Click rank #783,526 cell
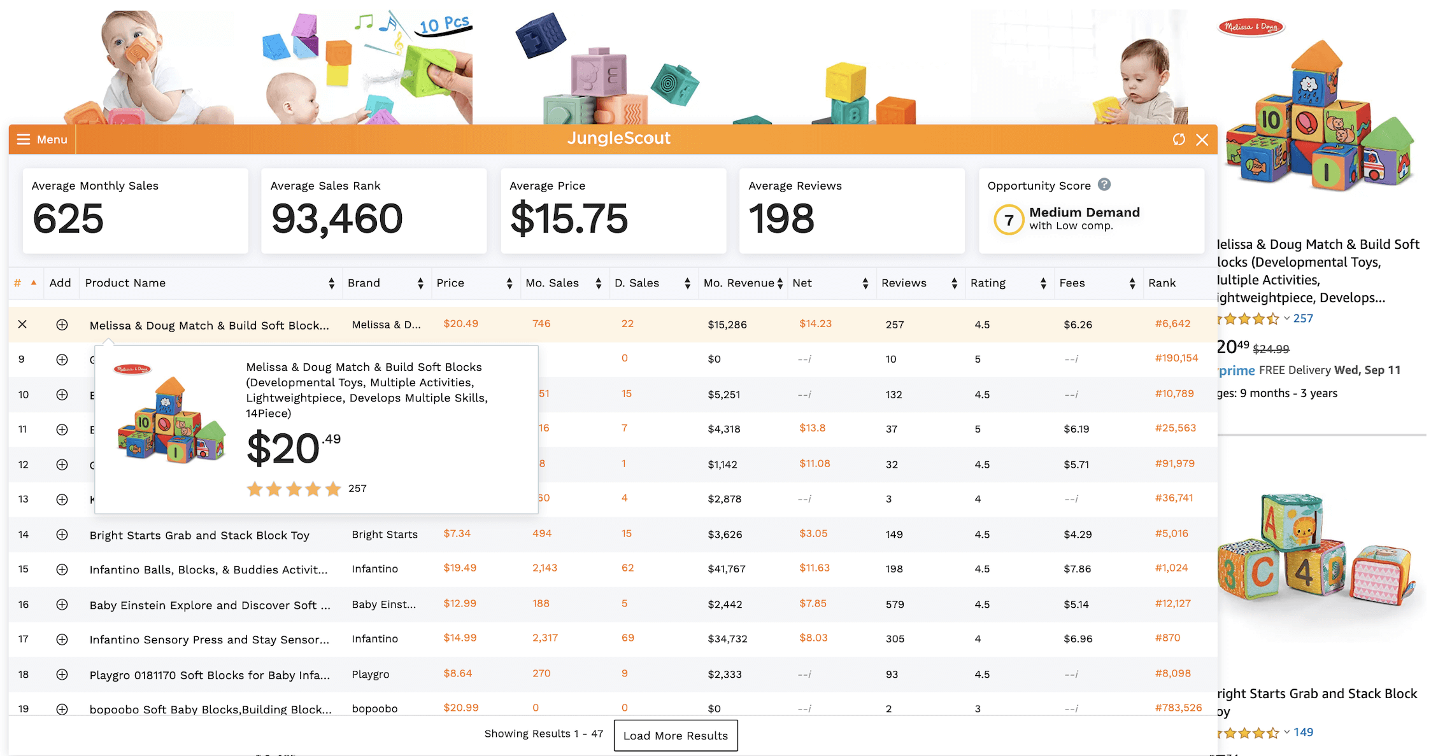 point(1178,708)
